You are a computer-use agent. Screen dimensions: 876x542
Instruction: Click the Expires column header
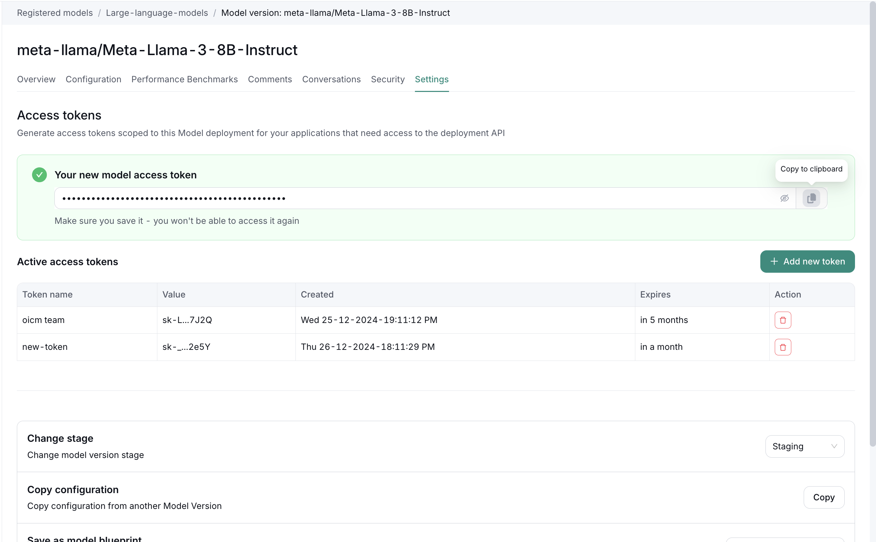(655, 295)
